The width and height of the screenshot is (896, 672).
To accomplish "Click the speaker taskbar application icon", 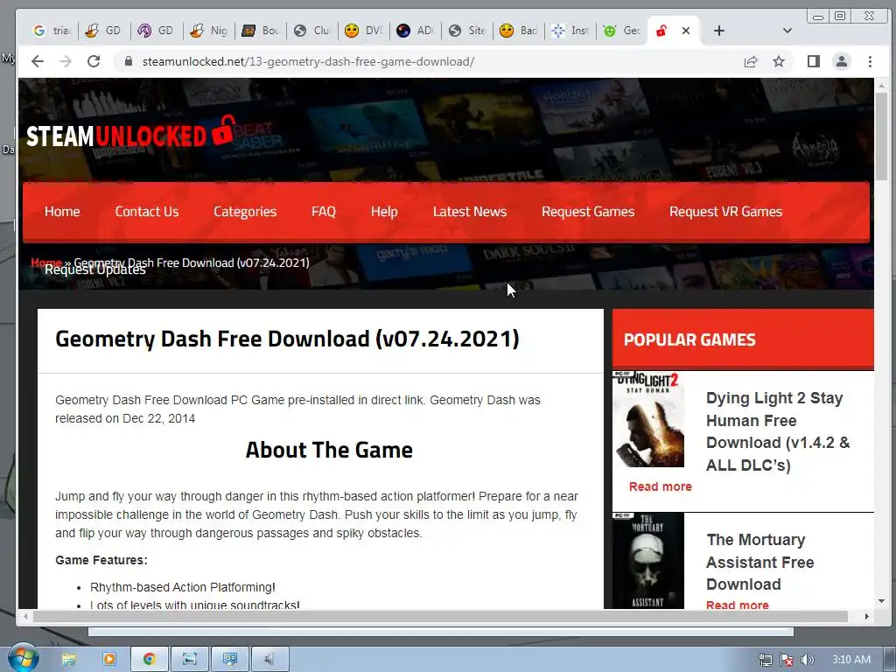I will [x=269, y=659].
